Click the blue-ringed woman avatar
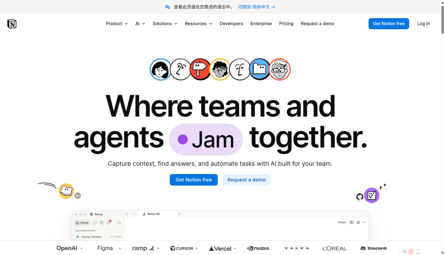This screenshot has width=445, height=255. click(x=160, y=70)
